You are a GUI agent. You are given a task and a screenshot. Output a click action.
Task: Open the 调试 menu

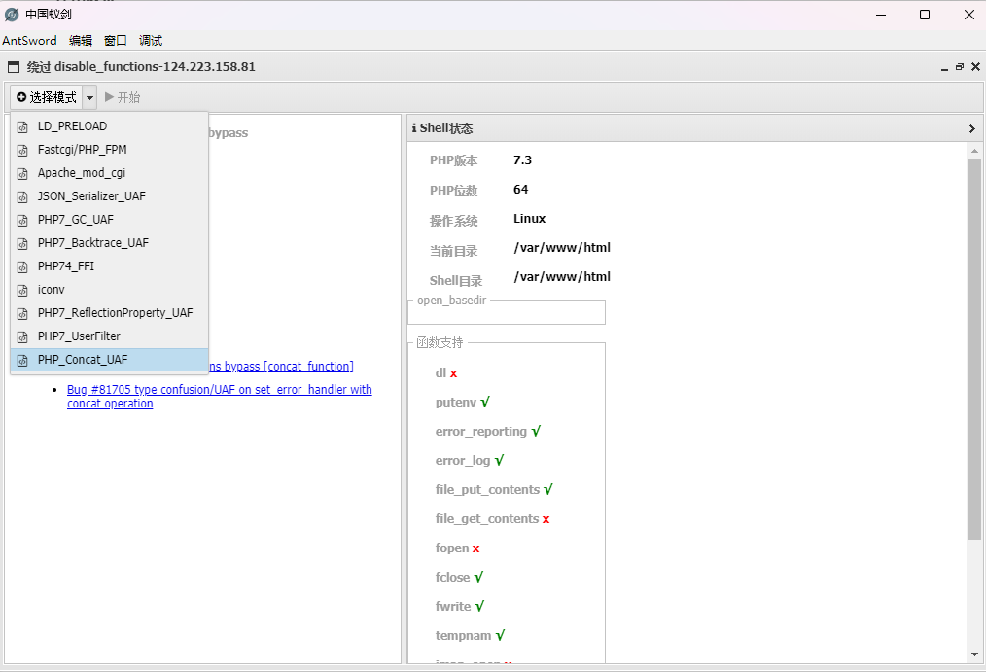click(151, 41)
